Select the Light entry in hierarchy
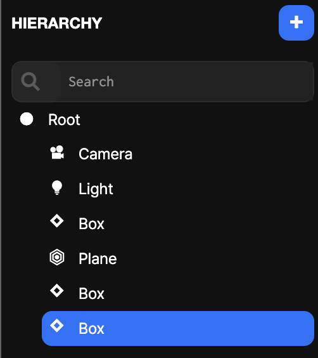Image resolution: width=318 pixels, height=358 pixels. pos(96,189)
